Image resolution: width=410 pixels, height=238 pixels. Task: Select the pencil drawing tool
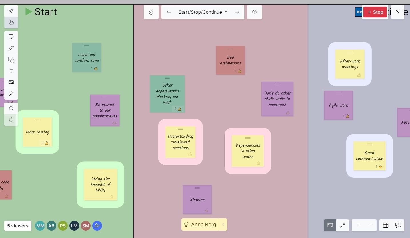pyautogui.click(x=11, y=48)
